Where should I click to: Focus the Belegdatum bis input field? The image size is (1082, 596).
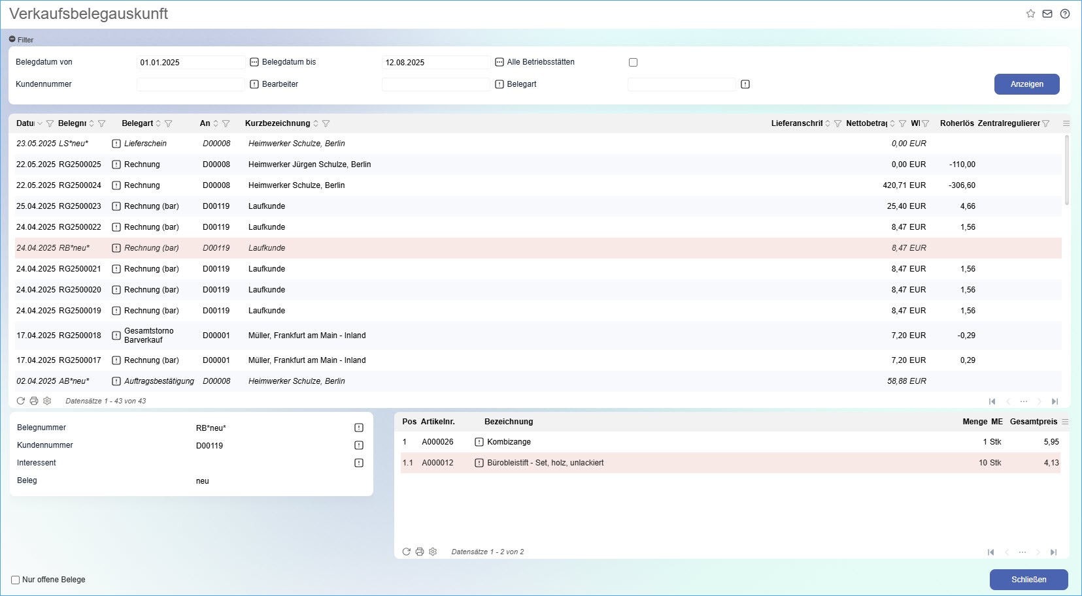click(x=436, y=62)
